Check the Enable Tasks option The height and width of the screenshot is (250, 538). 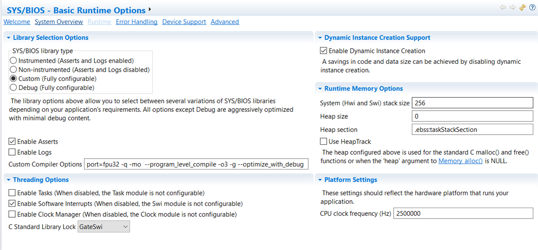(12, 193)
